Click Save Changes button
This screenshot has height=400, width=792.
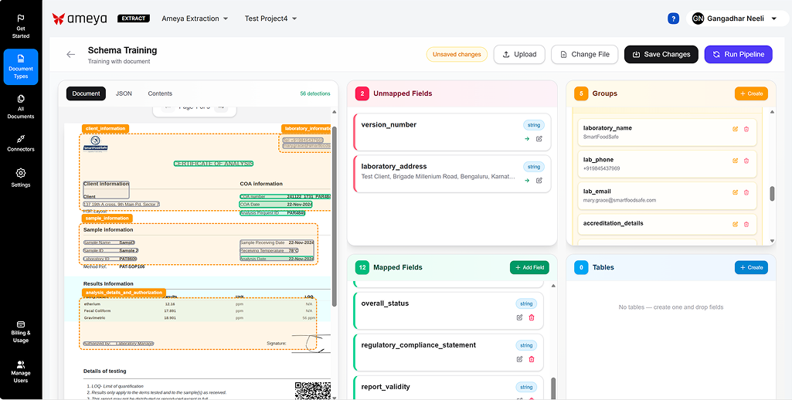661,54
